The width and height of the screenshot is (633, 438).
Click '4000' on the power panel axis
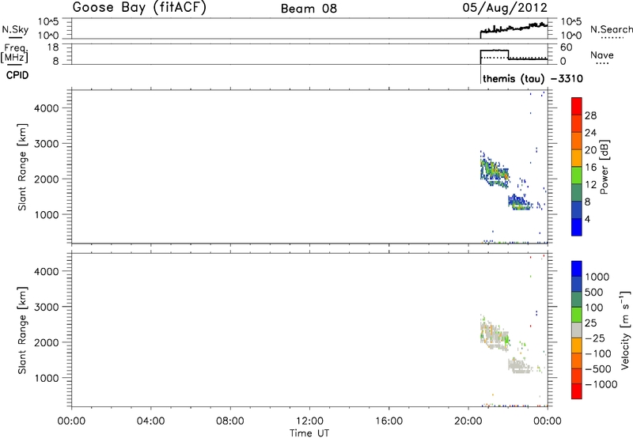(x=47, y=108)
